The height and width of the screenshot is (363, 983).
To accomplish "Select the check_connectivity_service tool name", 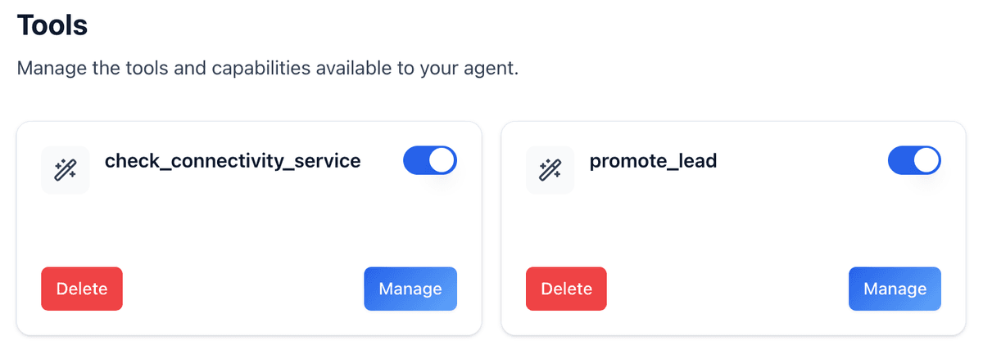I will 233,161.
